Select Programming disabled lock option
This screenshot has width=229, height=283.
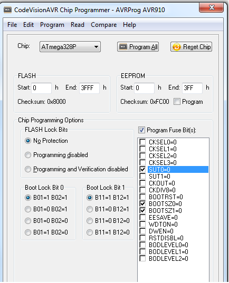coord(28,155)
